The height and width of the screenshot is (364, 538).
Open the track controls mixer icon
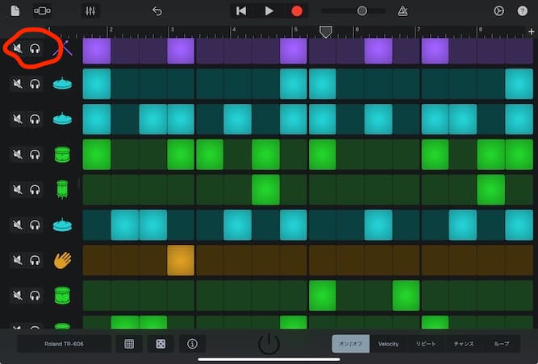(x=90, y=11)
